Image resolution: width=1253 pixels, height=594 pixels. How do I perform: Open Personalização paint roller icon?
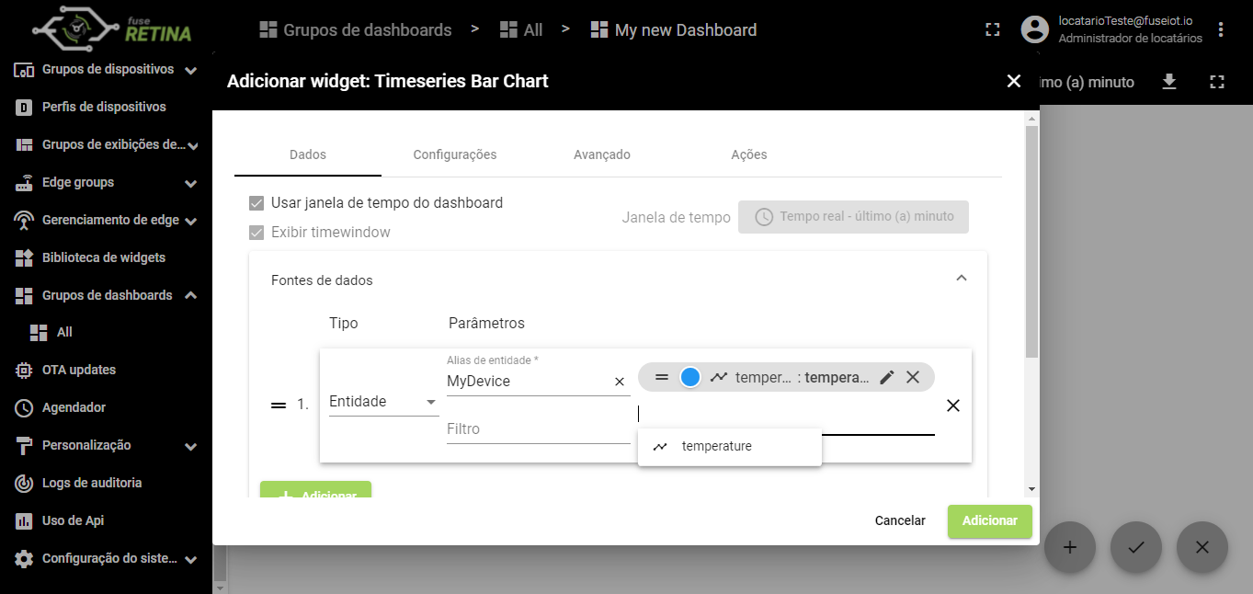(x=24, y=445)
